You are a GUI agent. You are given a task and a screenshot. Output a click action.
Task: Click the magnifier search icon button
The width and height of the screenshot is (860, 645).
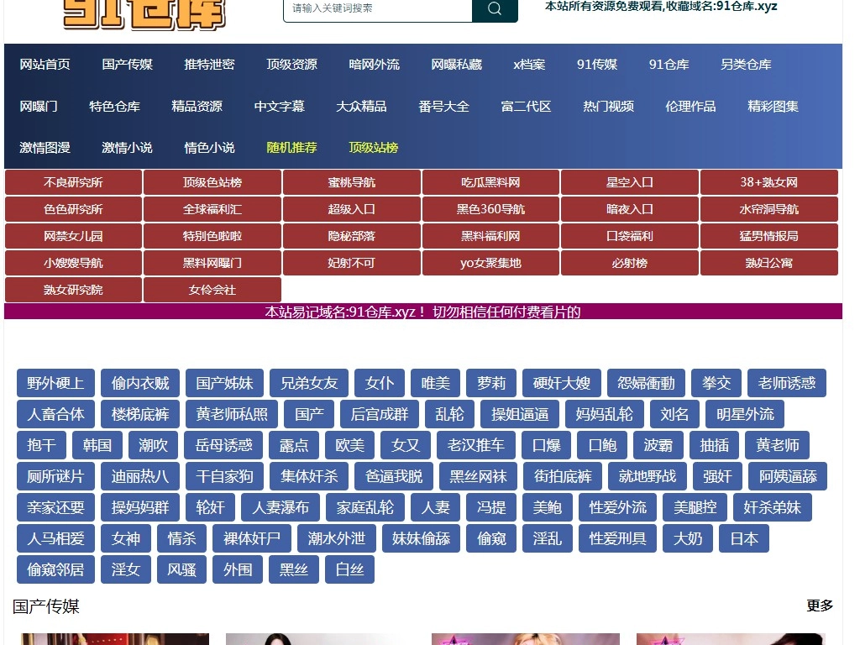(x=495, y=9)
